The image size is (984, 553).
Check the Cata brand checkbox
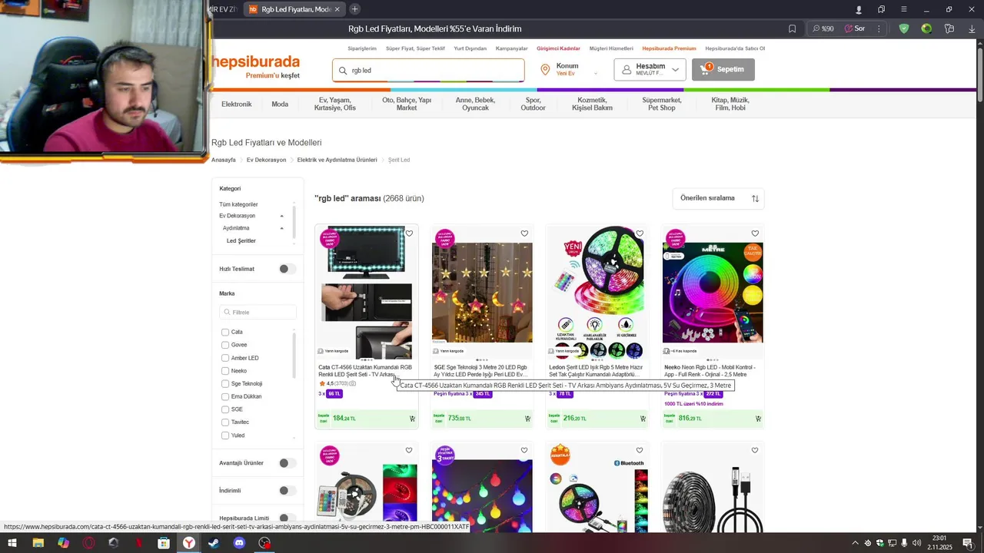225,333
